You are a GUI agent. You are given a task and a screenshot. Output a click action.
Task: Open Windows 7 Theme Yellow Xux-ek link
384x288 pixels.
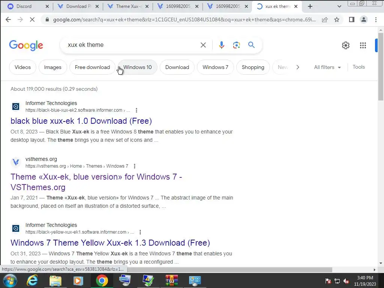(110, 243)
